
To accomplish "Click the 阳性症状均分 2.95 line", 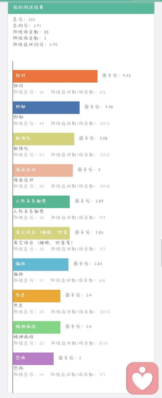I will [35, 44].
